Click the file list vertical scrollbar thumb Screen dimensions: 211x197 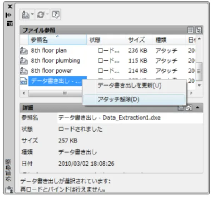[199, 72]
